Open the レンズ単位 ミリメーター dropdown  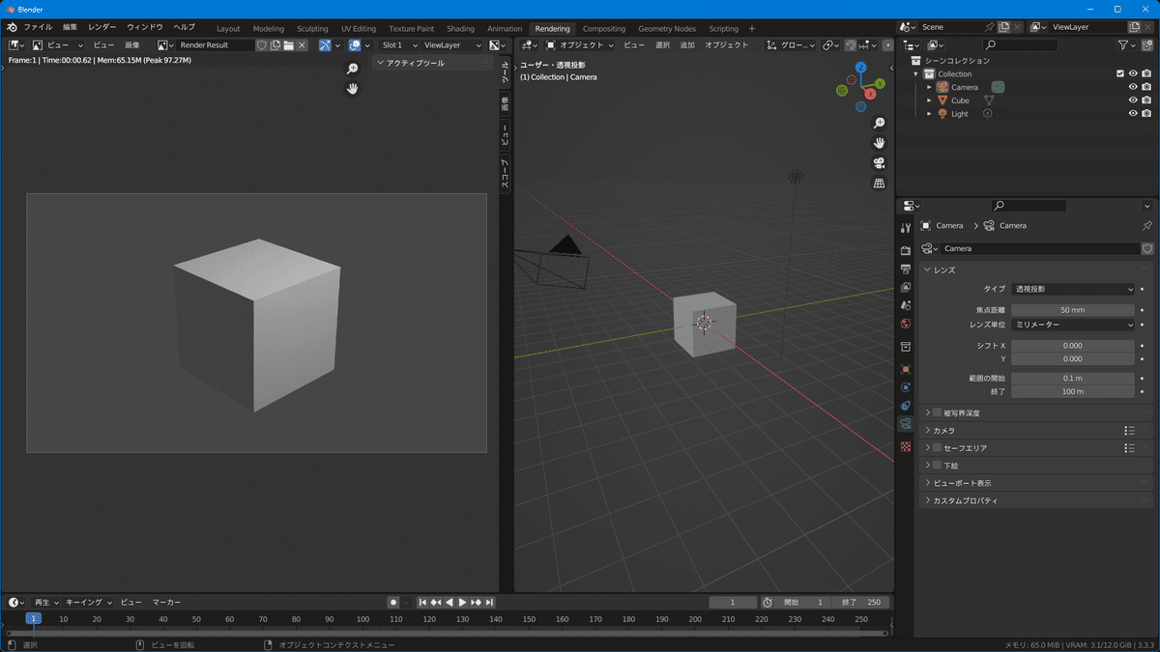tap(1073, 325)
